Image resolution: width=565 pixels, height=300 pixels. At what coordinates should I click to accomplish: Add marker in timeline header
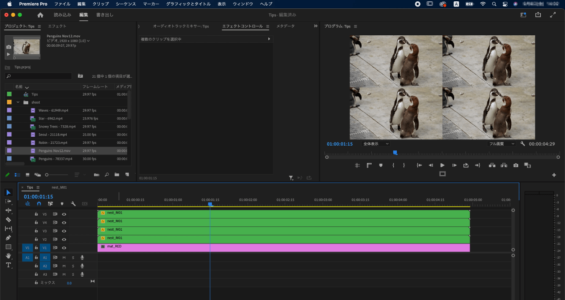(x=62, y=204)
